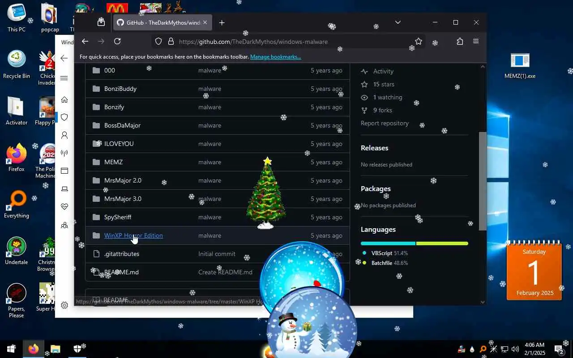Image resolution: width=573 pixels, height=358 pixels.
Task: Go back in Windows Security window
Action: [64, 58]
